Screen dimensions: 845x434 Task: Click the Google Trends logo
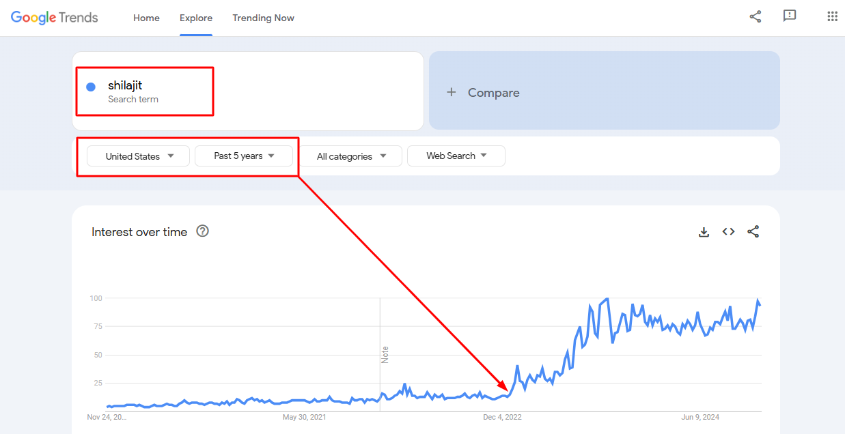55,18
